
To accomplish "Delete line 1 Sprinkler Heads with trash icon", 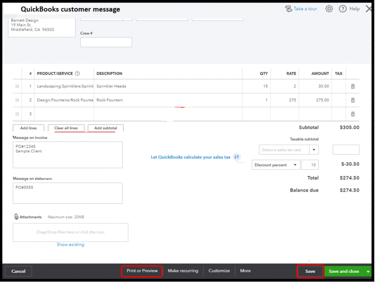I will [x=353, y=86].
